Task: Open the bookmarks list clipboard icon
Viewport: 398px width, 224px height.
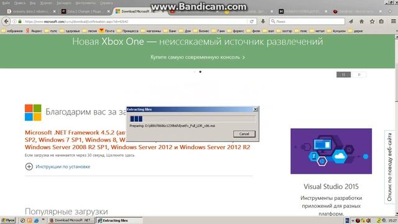Action: pyautogui.click(x=381, y=22)
